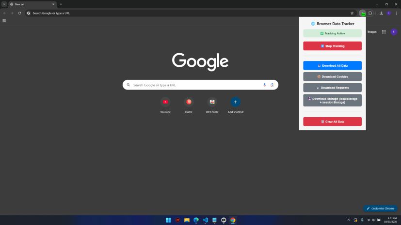Open the Images link
This screenshot has height=225, width=401.
click(x=372, y=32)
